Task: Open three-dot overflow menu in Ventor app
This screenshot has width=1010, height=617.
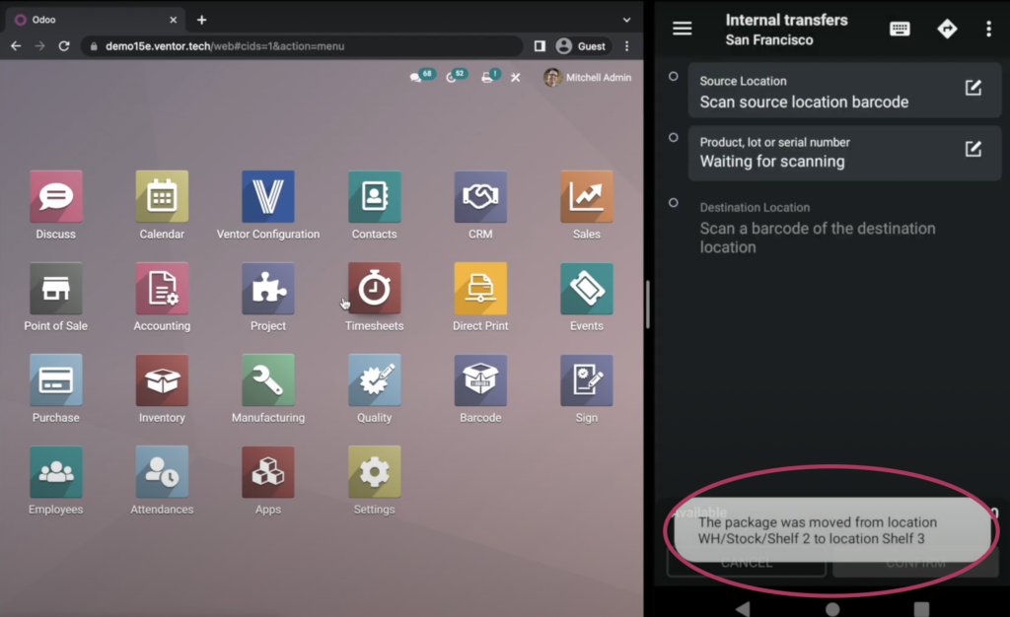Action: coord(988,29)
